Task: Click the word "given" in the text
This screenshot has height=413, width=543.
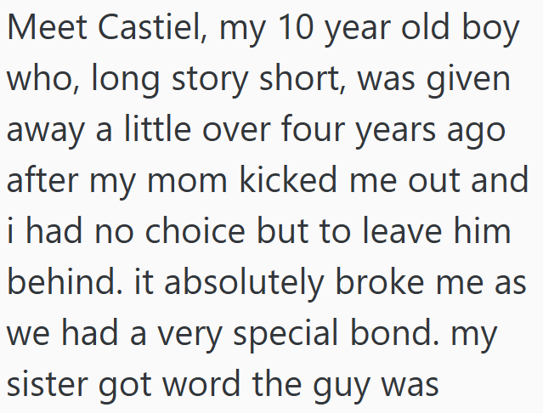Action: 472,81
